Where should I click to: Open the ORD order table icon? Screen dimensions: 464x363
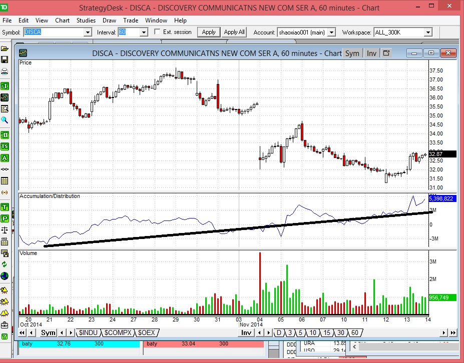5,241
